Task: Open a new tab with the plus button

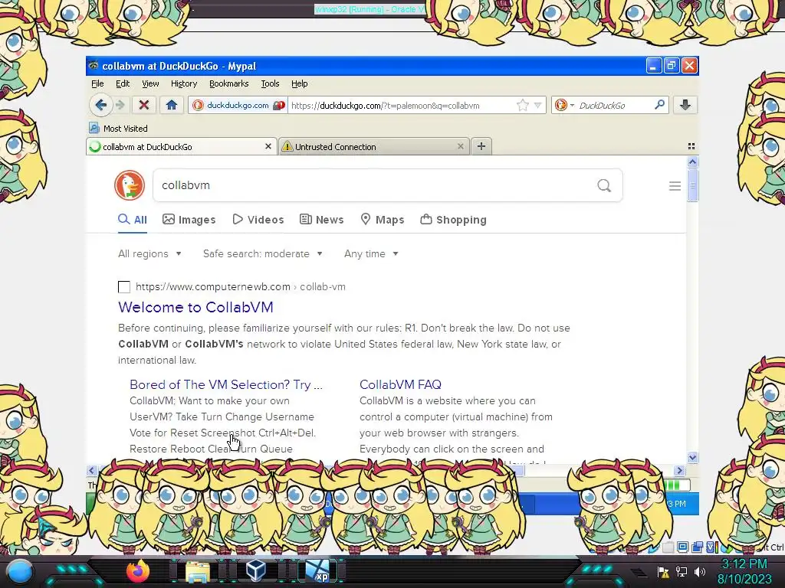Action: tap(481, 146)
